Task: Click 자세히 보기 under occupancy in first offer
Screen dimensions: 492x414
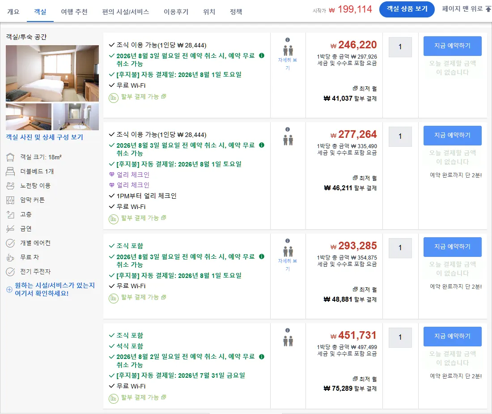Action: tap(288, 64)
